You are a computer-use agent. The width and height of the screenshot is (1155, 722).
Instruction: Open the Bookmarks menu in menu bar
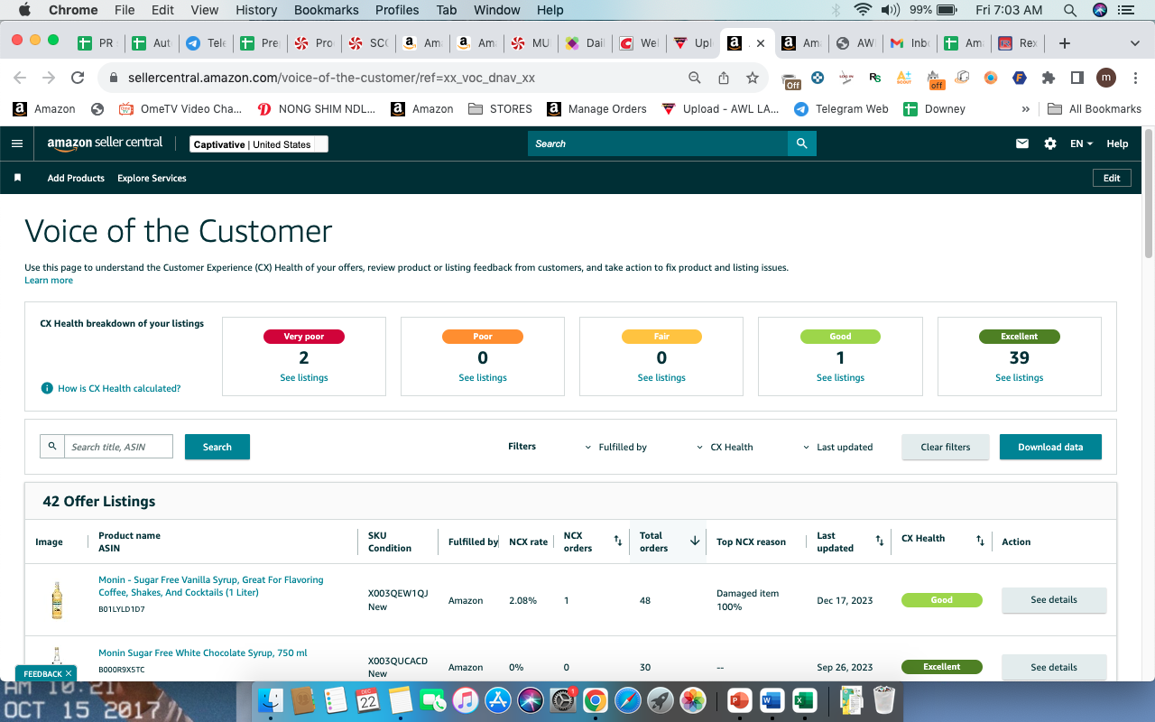[x=327, y=10]
